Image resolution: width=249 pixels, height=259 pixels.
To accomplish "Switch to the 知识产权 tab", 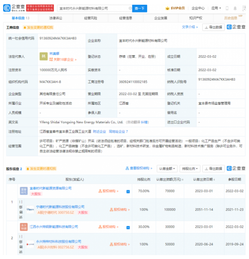I will click(196, 18).
